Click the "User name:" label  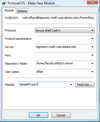(x=12, y=72)
